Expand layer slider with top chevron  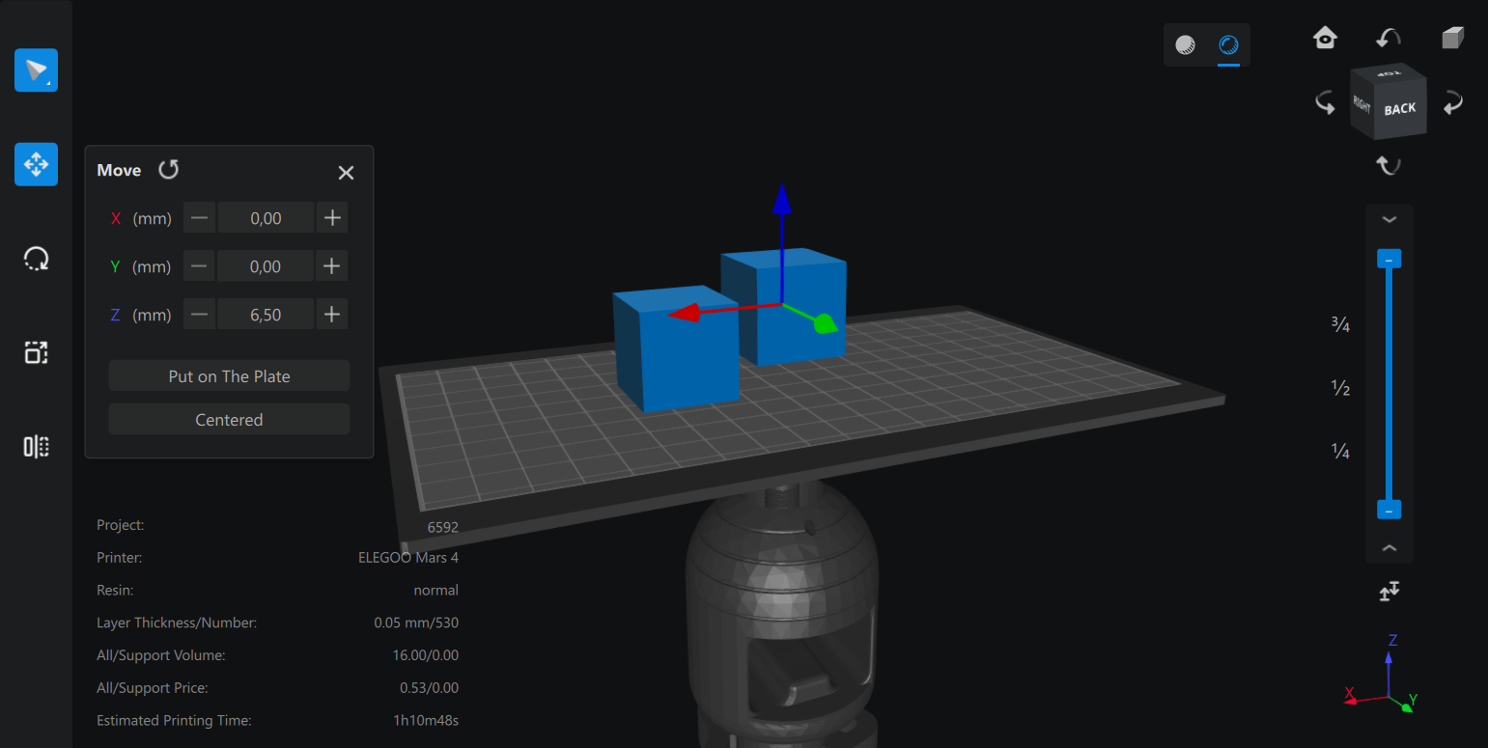pos(1389,219)
